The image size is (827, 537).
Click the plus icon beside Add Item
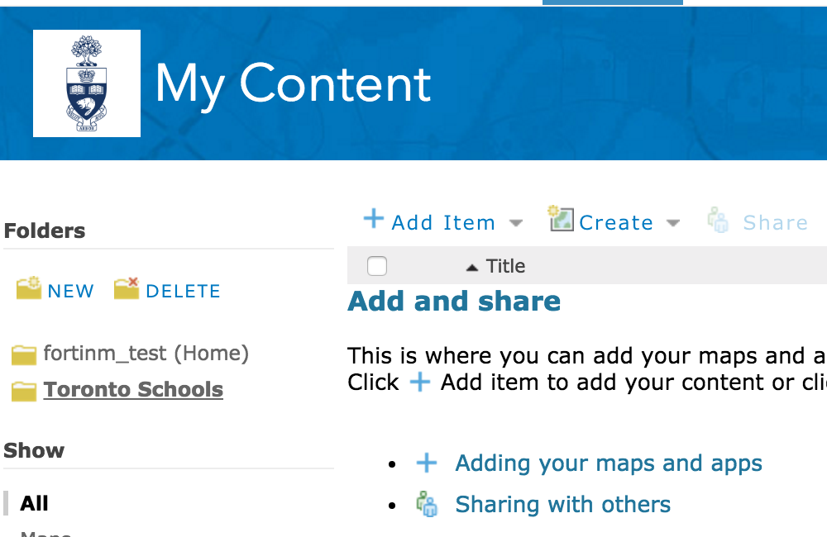(374, 218)
